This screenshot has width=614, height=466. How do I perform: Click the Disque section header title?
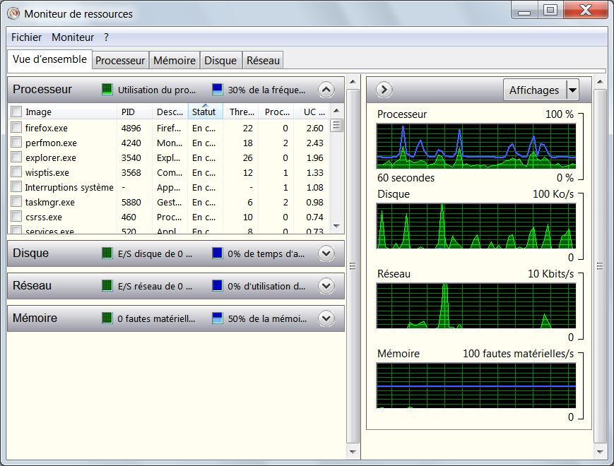click(x=31, y=253)
